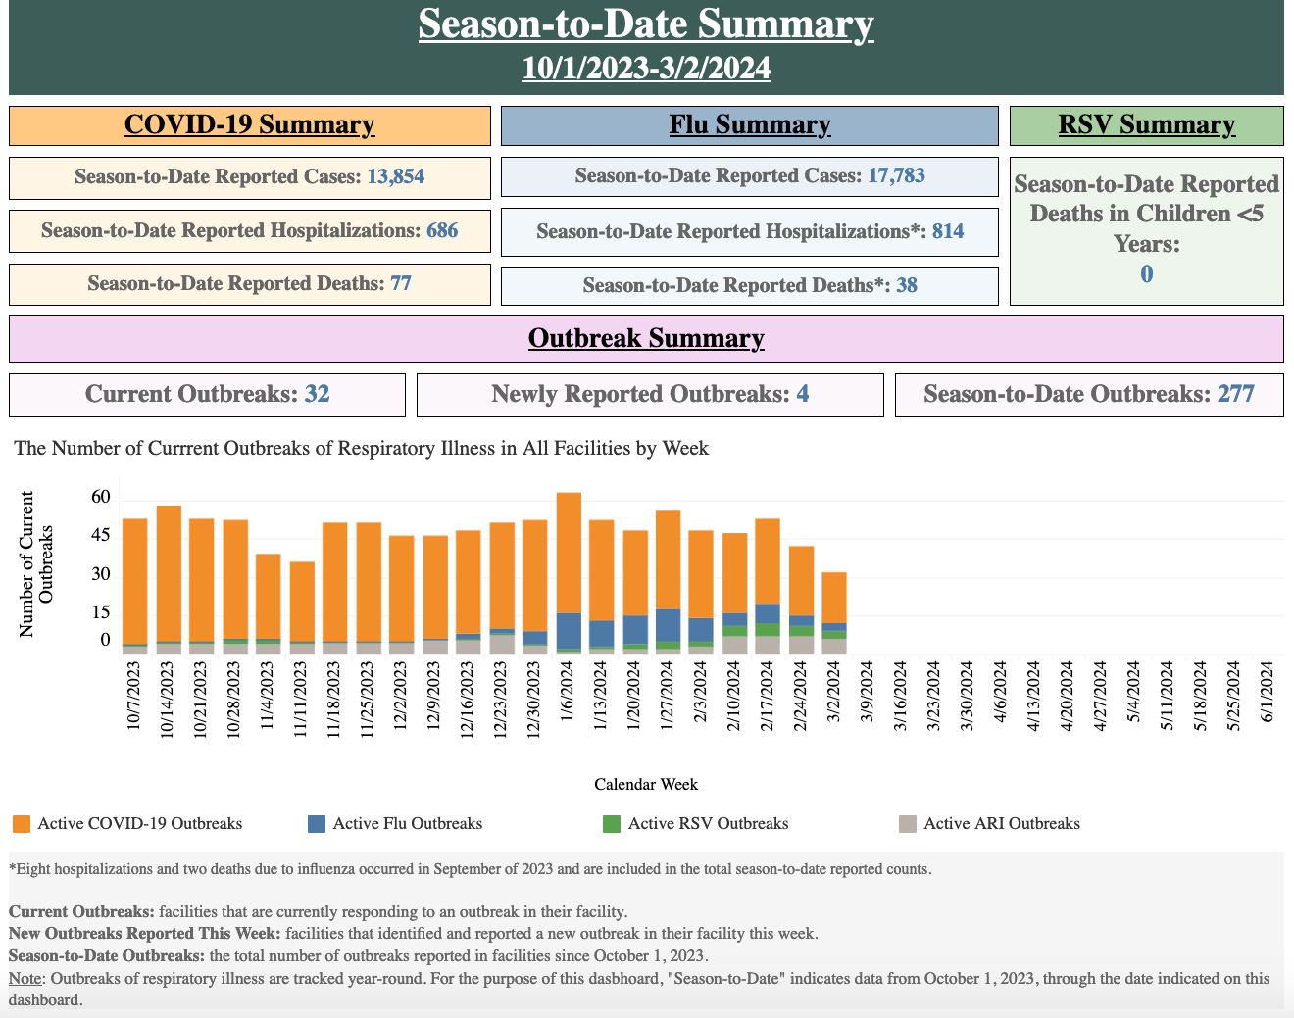The width and height of the screenshot is (1294, 1018).
Task: Click the orange COVID bar for 3/2/2024
Action: tap(834, 598)
